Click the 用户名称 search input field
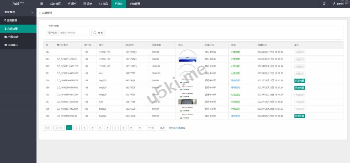This screenshot has height=163, width=350. click(x=74, y=33)
